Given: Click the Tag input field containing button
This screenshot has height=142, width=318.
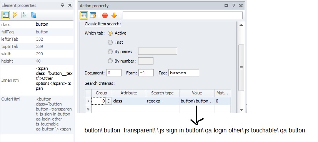Looking at the screenshot, I should click(x=184, y=73).
